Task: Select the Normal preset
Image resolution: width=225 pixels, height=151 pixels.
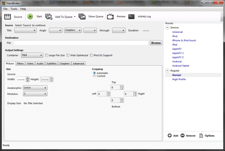Action: pos(177,75)
